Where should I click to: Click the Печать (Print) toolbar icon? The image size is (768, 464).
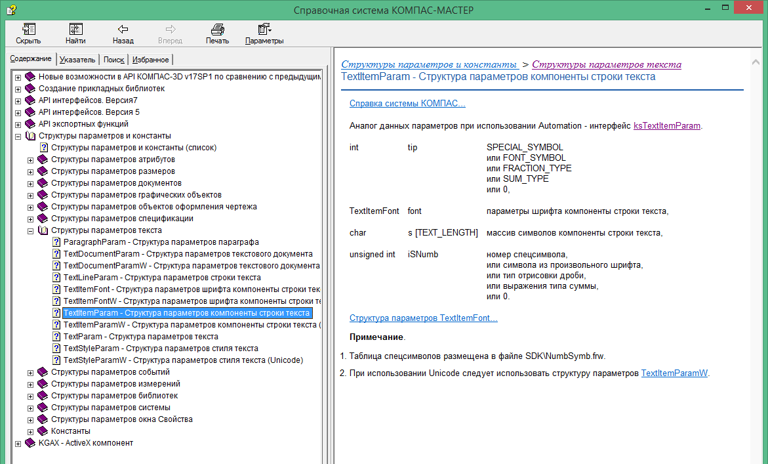pyautogui.click(x=218, y=30)
